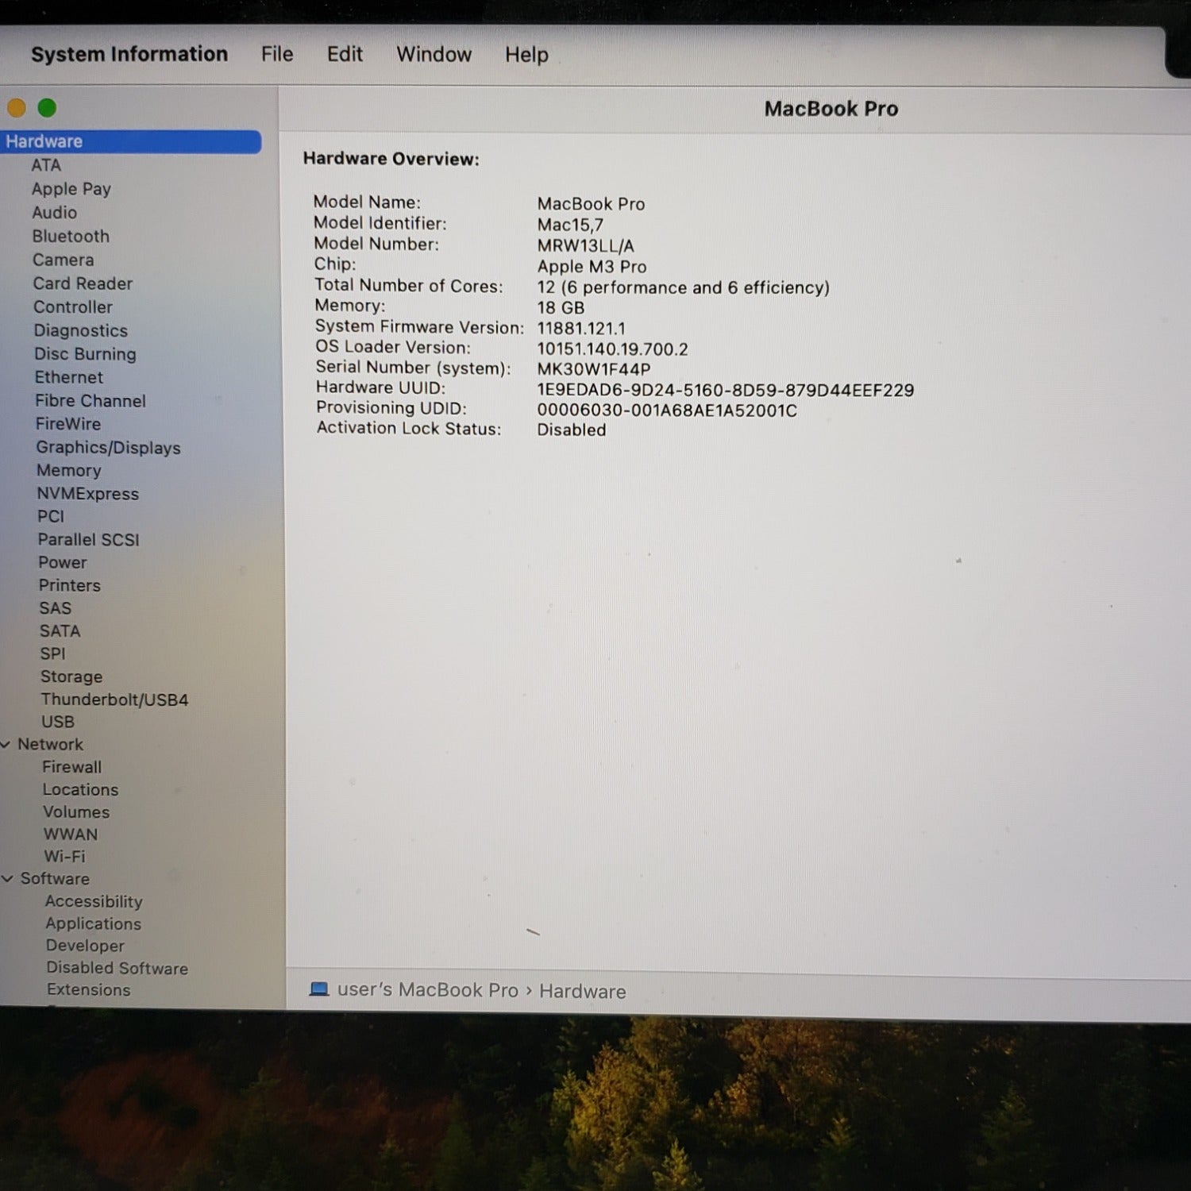Click Hardware in the bottom path bar

[582, 992]
